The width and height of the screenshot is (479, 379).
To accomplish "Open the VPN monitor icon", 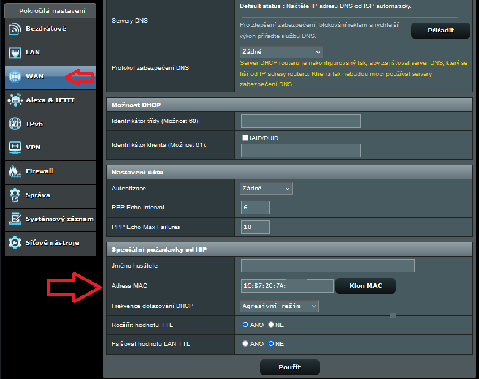I will [15, 148].
